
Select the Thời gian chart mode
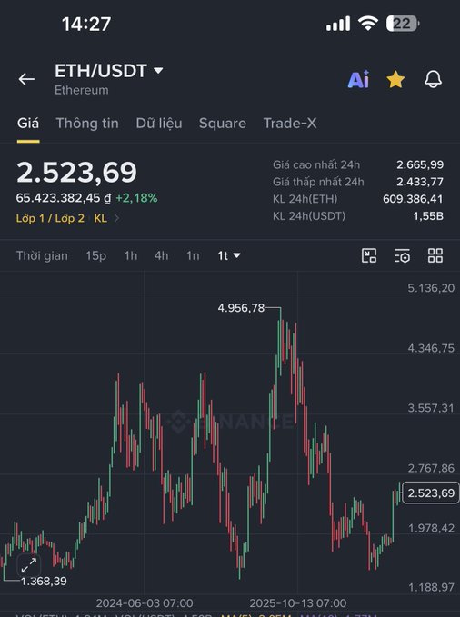42,255
